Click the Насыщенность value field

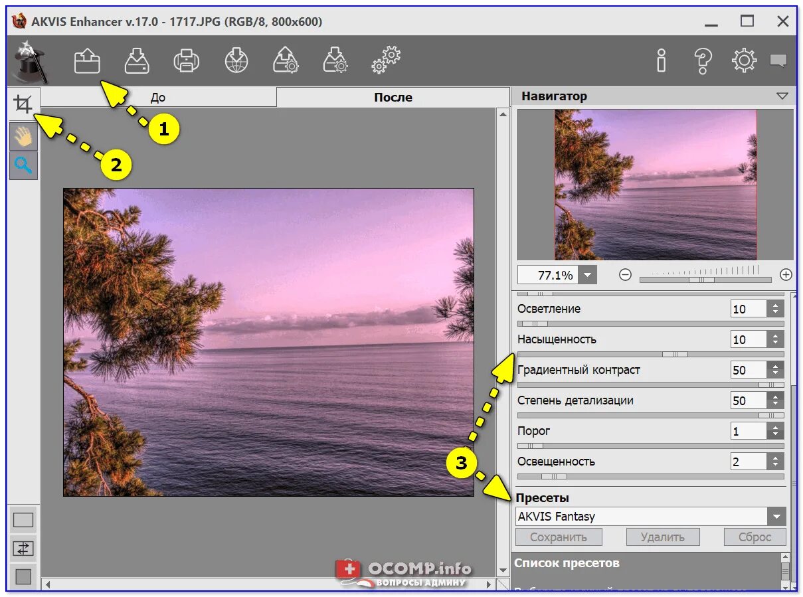click(748, 339)
